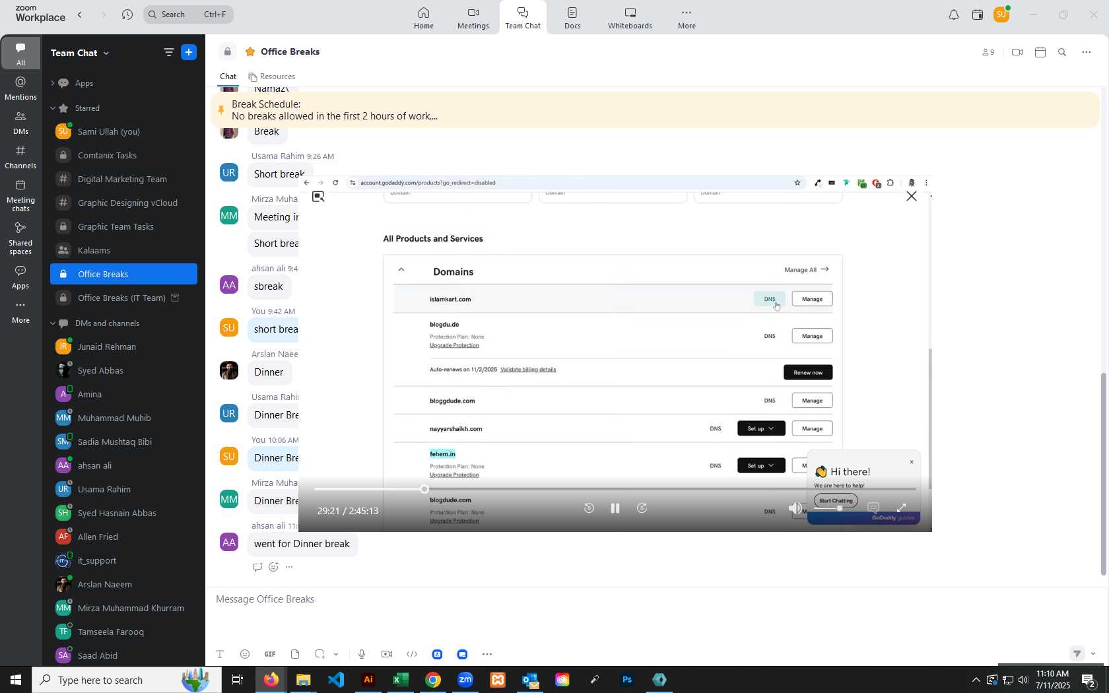Image resolution: width=1109 pixels, height=693 pixels.
Task: Click the chat vertical scrollbar
Action: (x=1103, y=474)
